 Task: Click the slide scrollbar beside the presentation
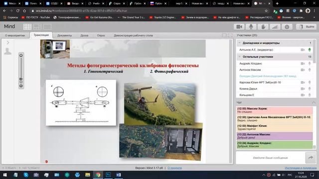tap(231, 101)
